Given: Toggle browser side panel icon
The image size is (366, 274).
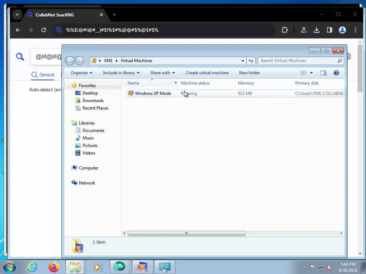Looking at the screenshot, I should point(329,30).
